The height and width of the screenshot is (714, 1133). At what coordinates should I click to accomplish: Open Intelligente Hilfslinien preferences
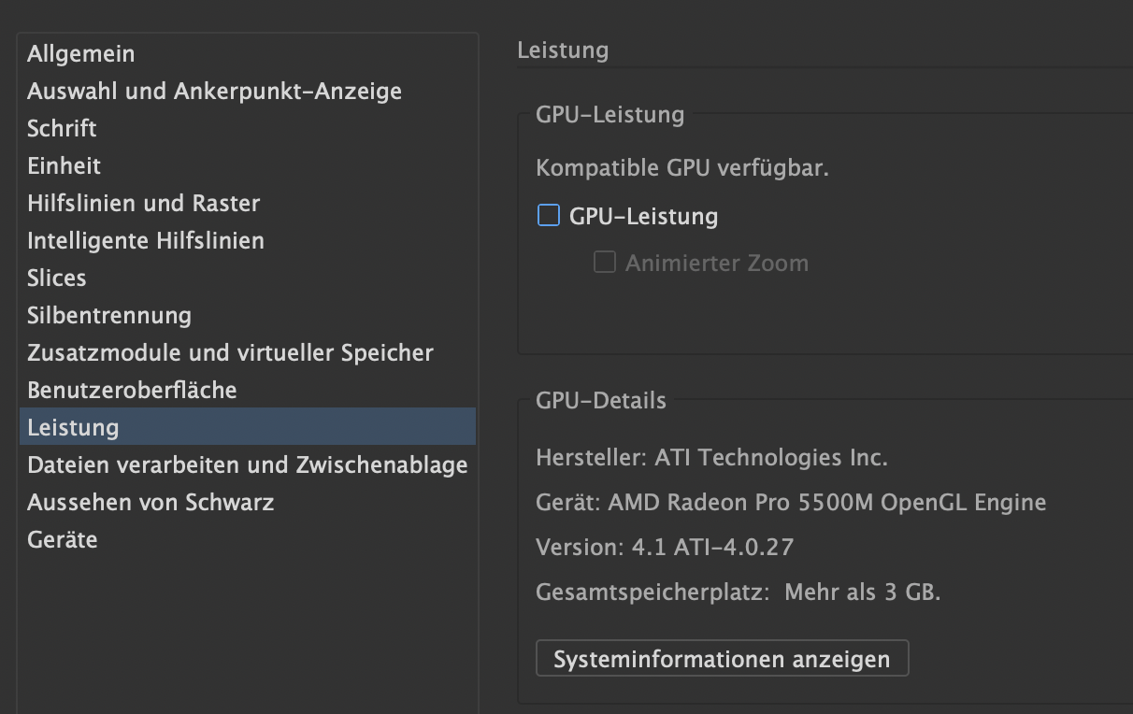click(x=146, y=241)
